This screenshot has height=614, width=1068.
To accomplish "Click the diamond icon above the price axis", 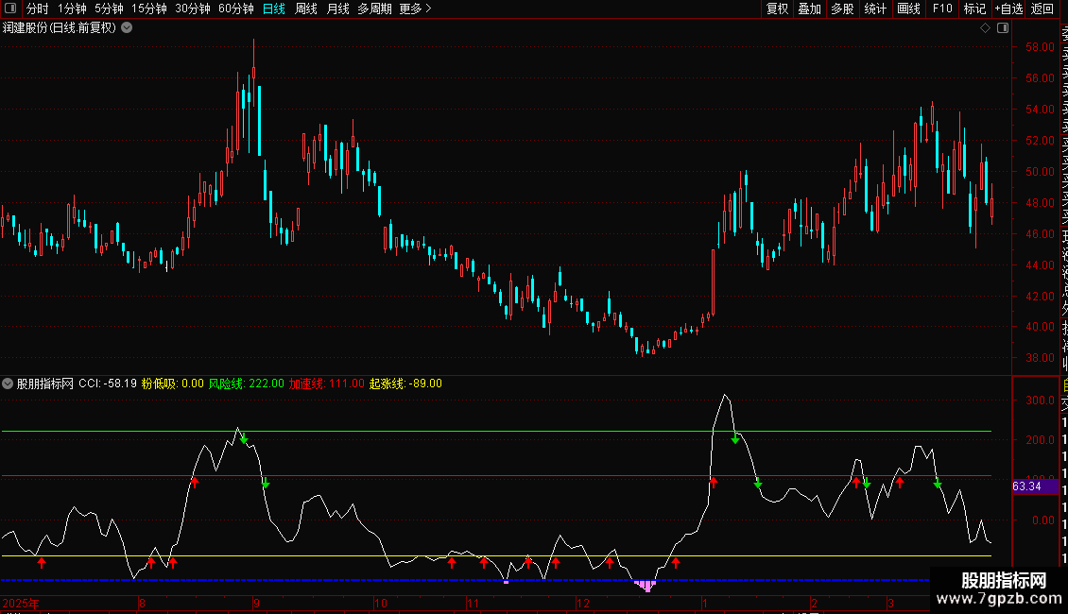I will [985, 28].
